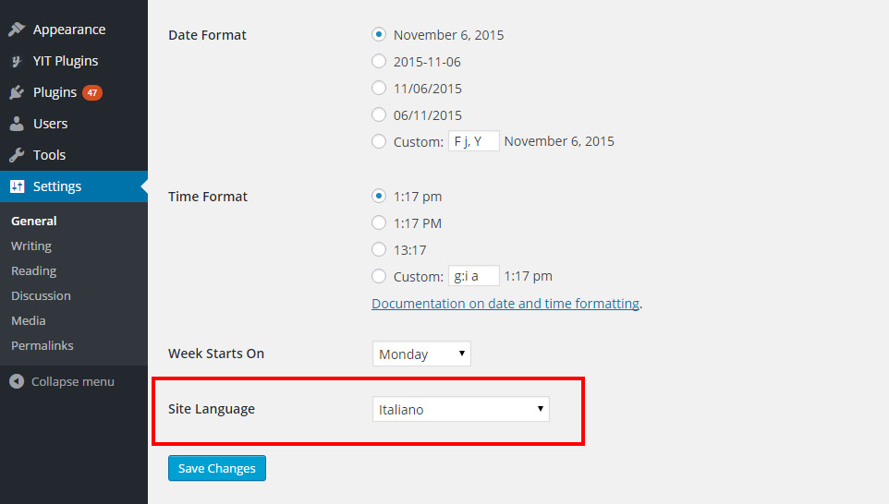Image resolution: width=889 pixels, height=504 pixels.
Task: Click the Tools wrench icon
Action: tap(17, 154)
